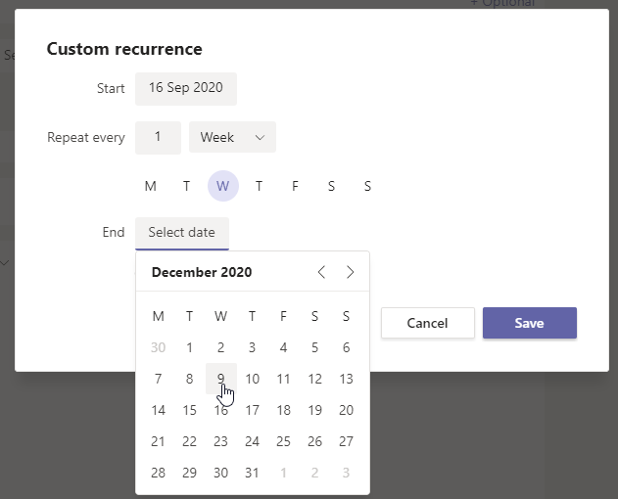The height and width of the screenshot is (499, 618).
Task: Click the December 2020 month header
Action: (202, 272)
